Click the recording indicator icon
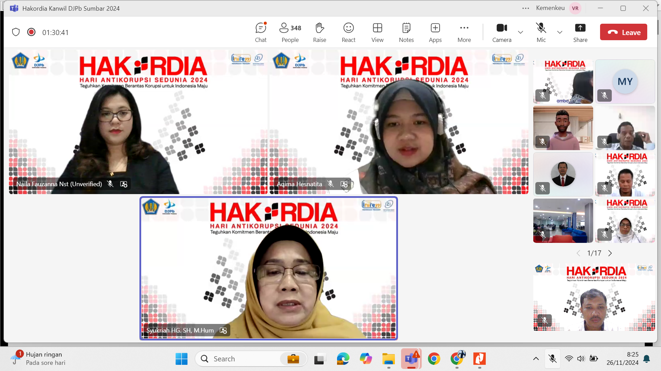This screenshot has width=661, height=371. point(31,32)
